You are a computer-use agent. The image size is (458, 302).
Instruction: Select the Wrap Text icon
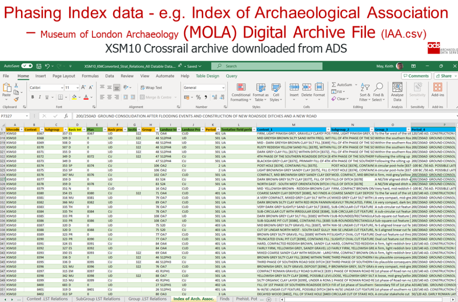(142, 88)
